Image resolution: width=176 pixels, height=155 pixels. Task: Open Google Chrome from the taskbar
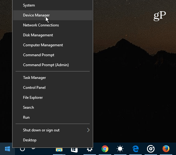(105, 149)
